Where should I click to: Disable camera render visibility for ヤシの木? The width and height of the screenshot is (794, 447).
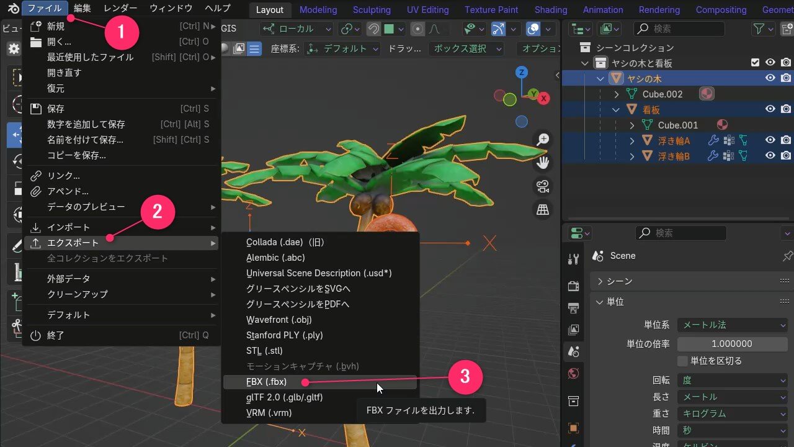[785, 78]
